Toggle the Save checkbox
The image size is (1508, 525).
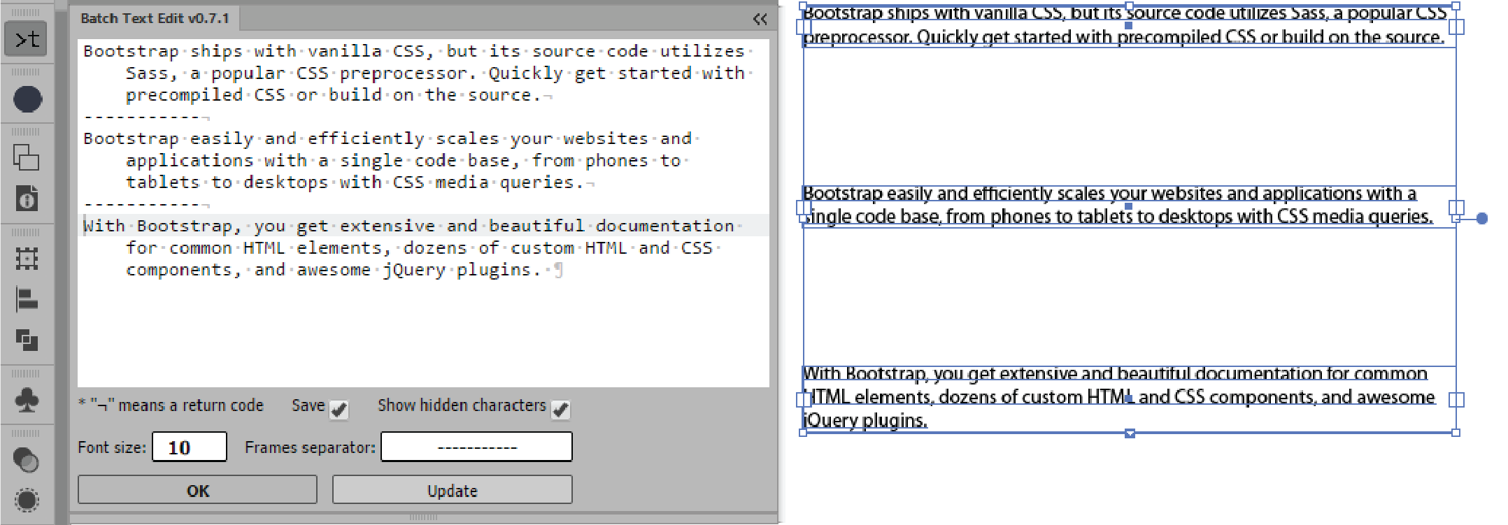click(339, 409)
